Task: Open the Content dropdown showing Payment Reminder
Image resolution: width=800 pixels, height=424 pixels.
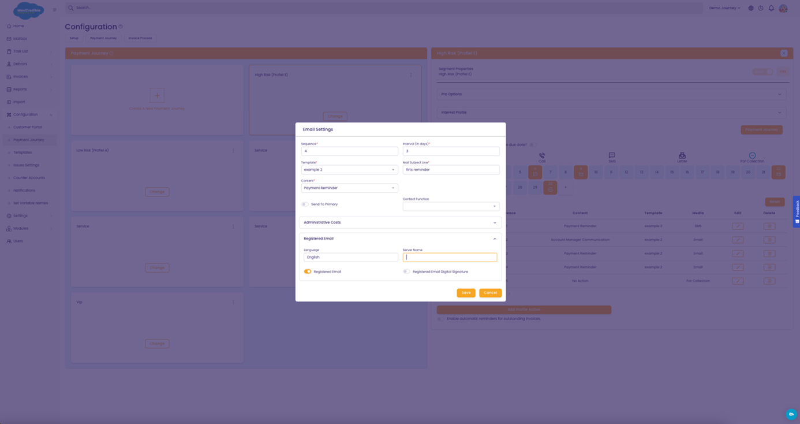Action: [349, 188]
